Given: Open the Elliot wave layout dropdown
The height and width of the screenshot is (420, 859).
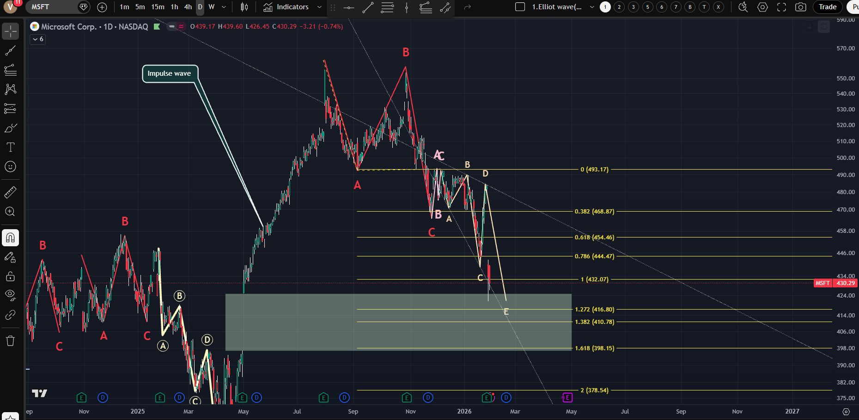Looking at the screenshot, I should (x=592, y=7).
